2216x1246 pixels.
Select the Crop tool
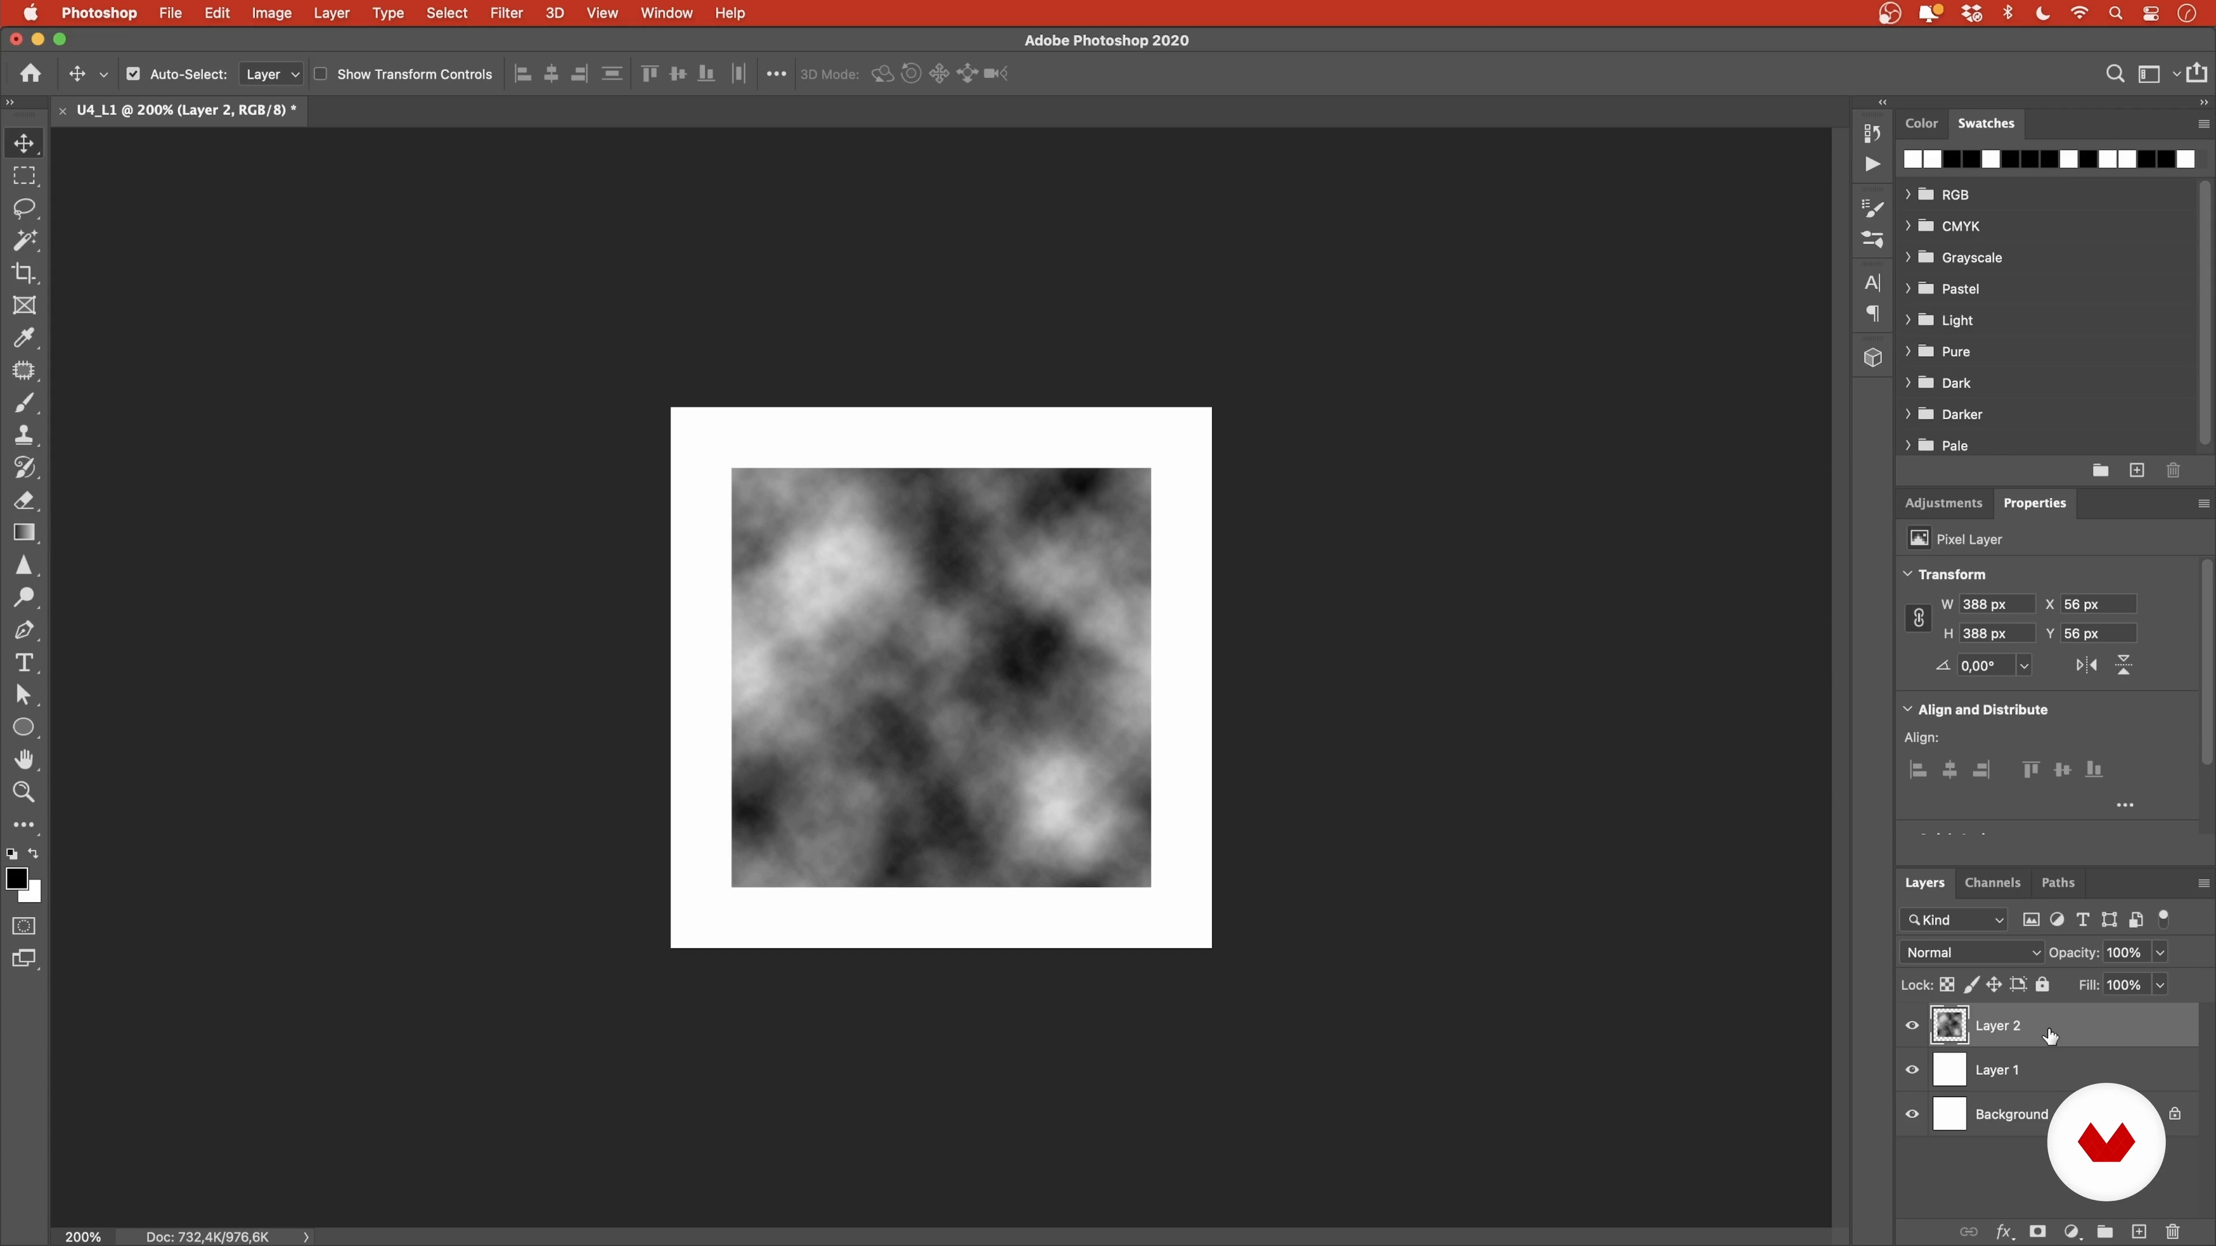click(24, 273)
